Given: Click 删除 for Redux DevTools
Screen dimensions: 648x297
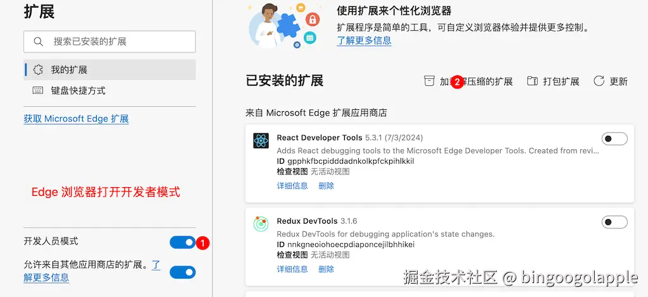Looking at the screenshot, I should (326, 269).
